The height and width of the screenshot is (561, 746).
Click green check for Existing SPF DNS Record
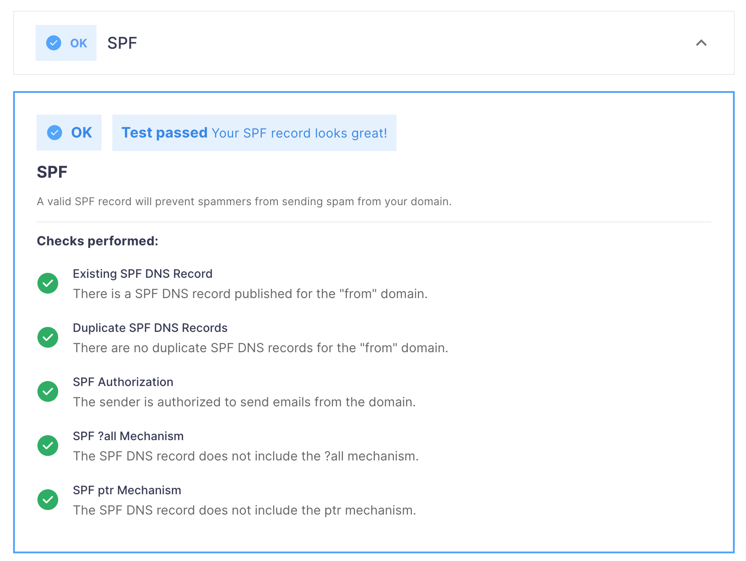pyautogui.click(x=48, y=283)
